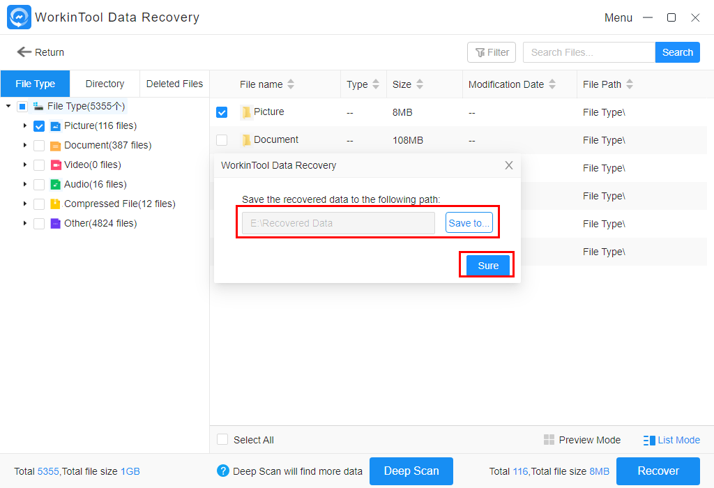
Task: Sort by Modification Date arrows
Action: click(552, 84)
